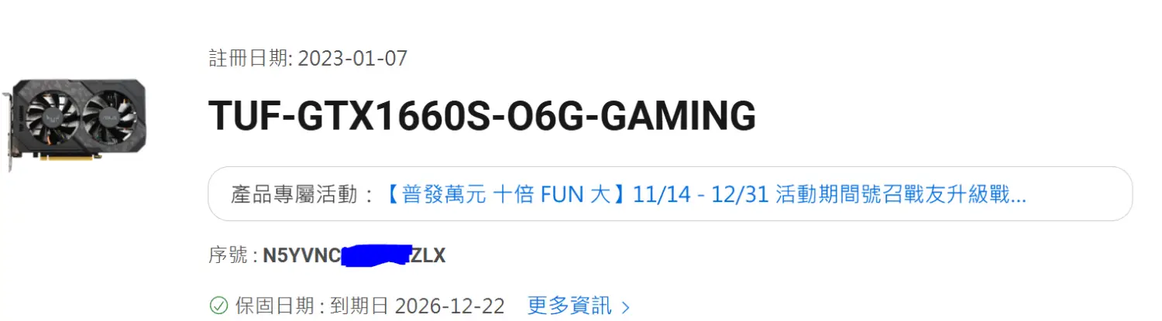
Task: Click the blue redacted serial number area
Action: [376, 255]
